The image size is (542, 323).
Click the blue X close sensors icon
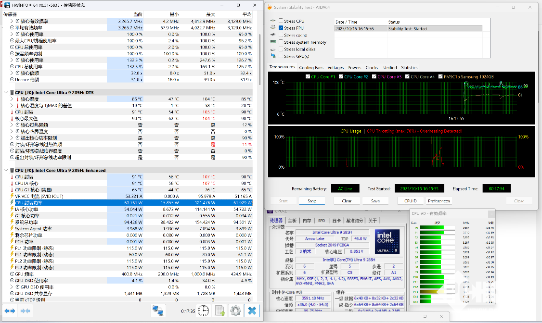click(251, 311)
